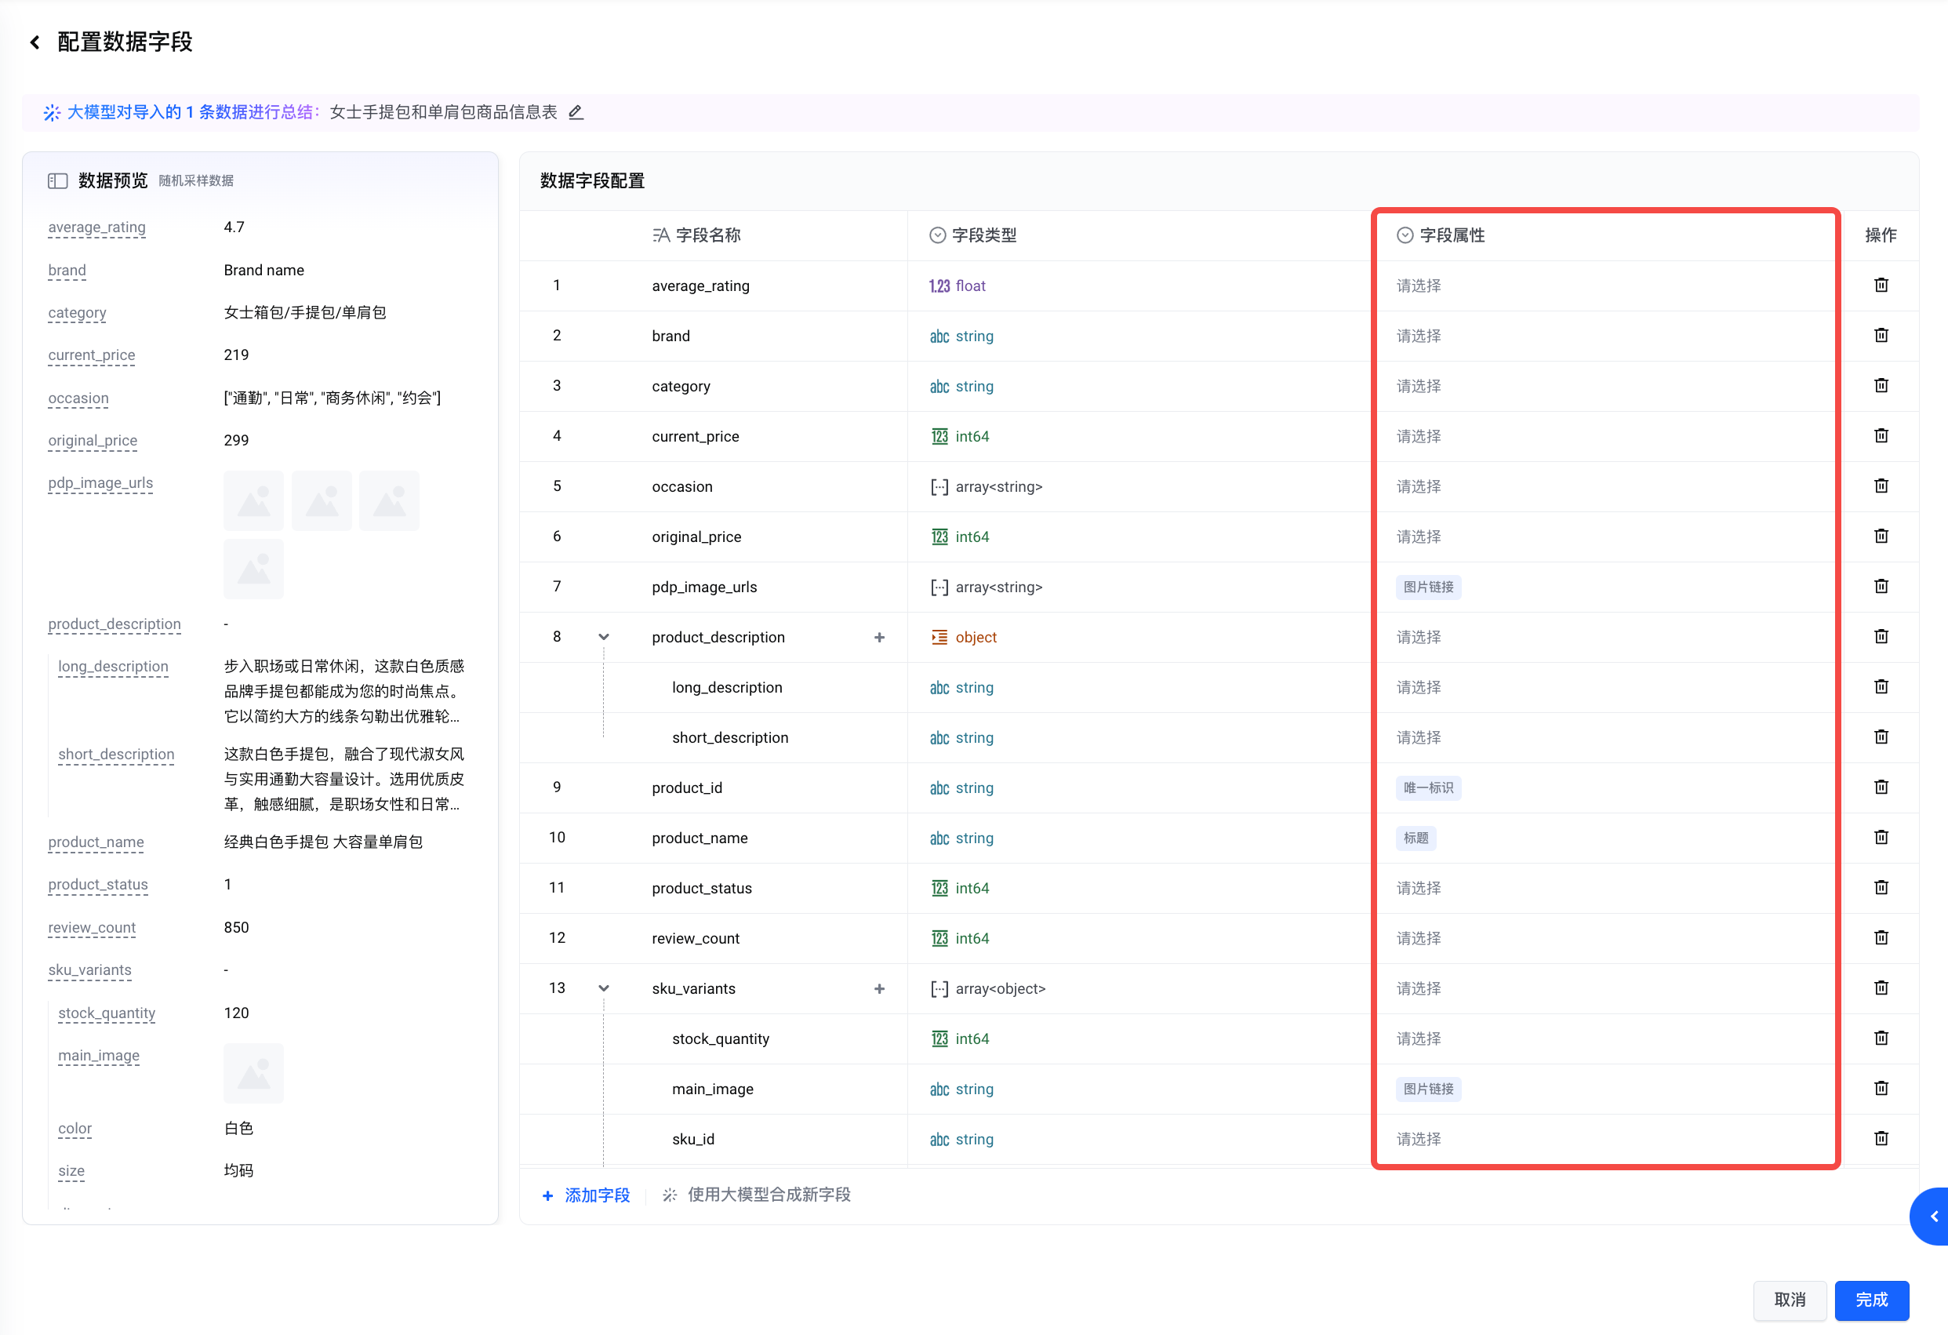Open attribute dropdown for brand row
The height and width of the screenshot is (1335, 1948).
point(1418,336)
